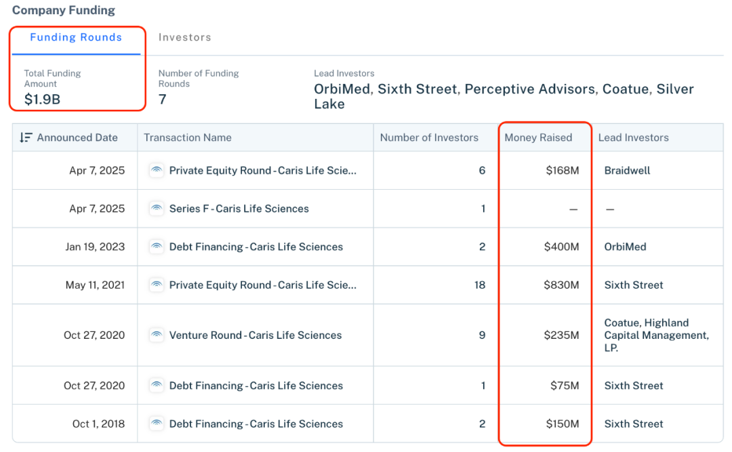The image size is (732, 452).
Task: Click Caris logo icon in $75M Debt Financing row
Action: point(157,386)
